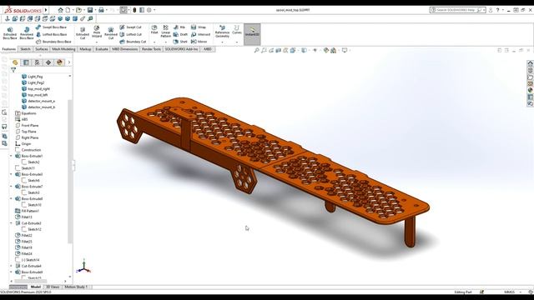534x300 pixels.
Task: Click the Home icon in the title toolbar
Action: 60,10
